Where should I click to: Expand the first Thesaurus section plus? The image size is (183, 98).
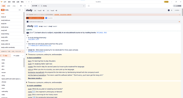[27, 54]
